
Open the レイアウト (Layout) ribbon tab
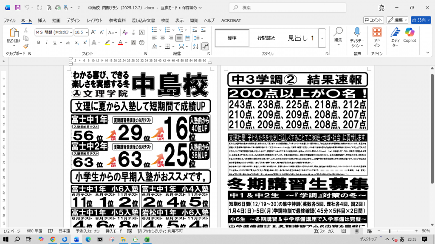coord(94,20)
